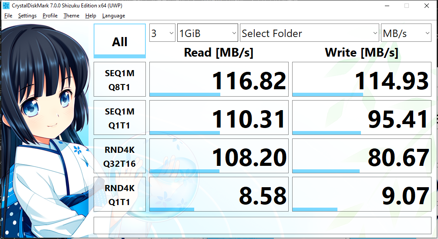Open the File menu
This screenshot has width=438, height=239.
click(8, 16)
